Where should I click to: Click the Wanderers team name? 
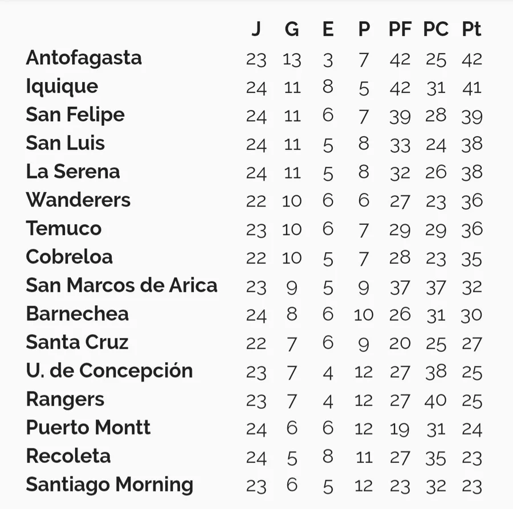pyautogui.click(x=78, y=200)
